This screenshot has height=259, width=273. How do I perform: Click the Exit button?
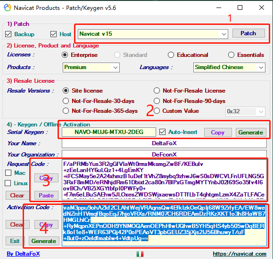pos(15,241)
